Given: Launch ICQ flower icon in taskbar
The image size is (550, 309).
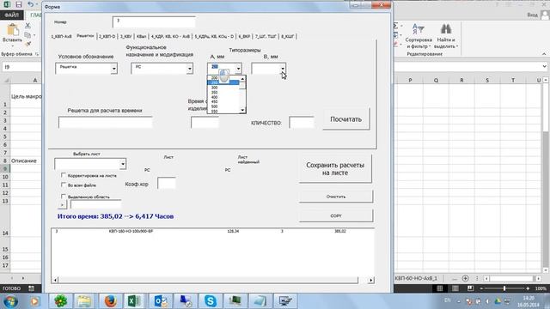Looking at the screenshot, I should 60,300.
